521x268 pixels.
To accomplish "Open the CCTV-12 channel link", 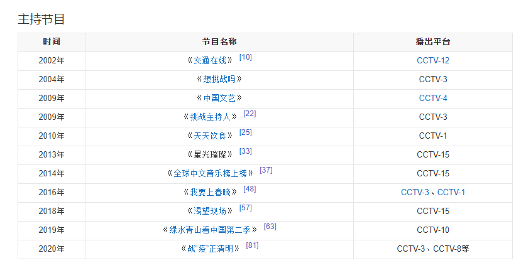I will [433, 61].
